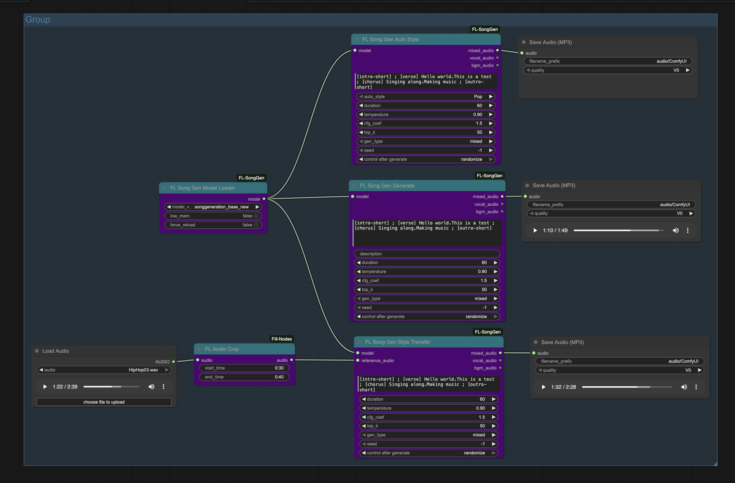Click the Generate node lyrics text box

(x=427, y=233)
